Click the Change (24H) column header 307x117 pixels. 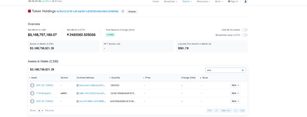click(188, 78)
